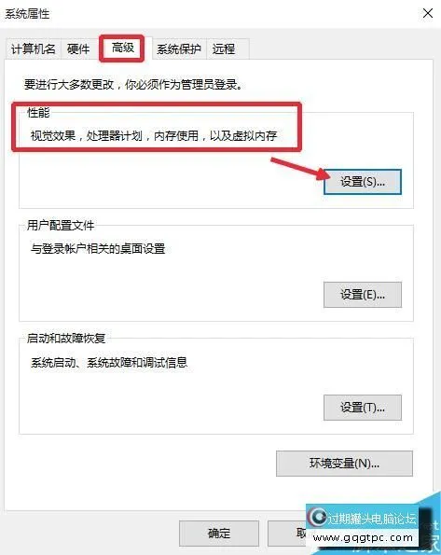The height and width of the screenshot is (555, 441).
Task: Click the 设置(S)... performance button
Action: click(363, 182)
